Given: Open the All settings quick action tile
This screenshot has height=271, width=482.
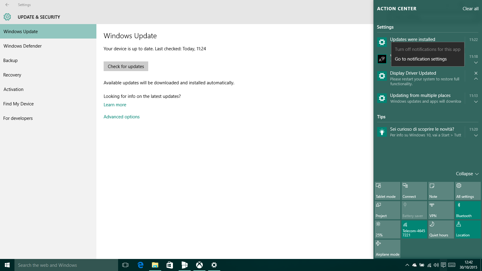Looking at the screenshot, I should point(468,191).
